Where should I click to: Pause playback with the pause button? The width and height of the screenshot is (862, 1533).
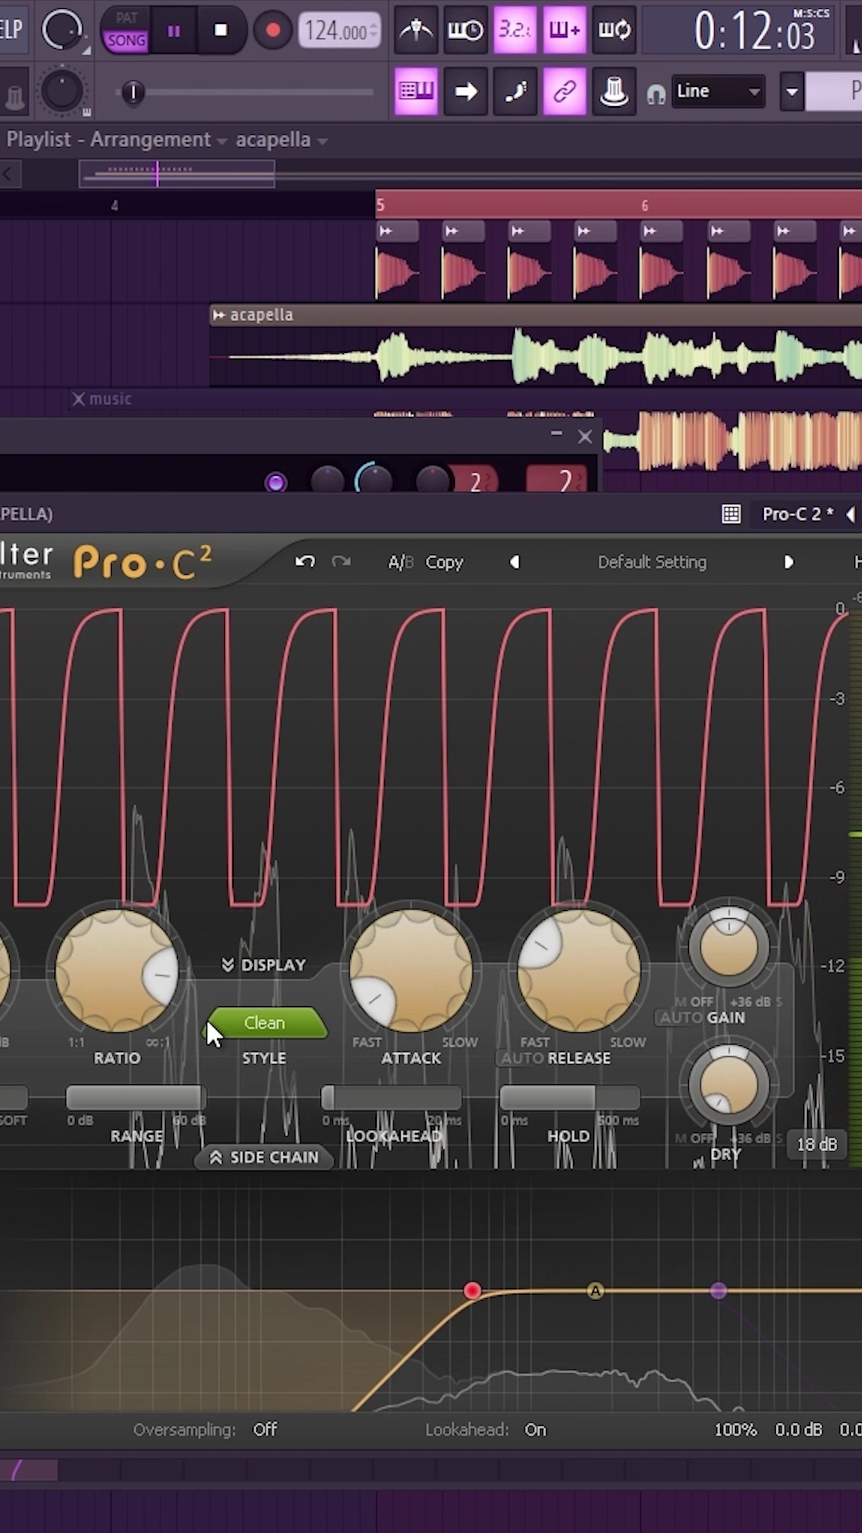click(173, 31)
